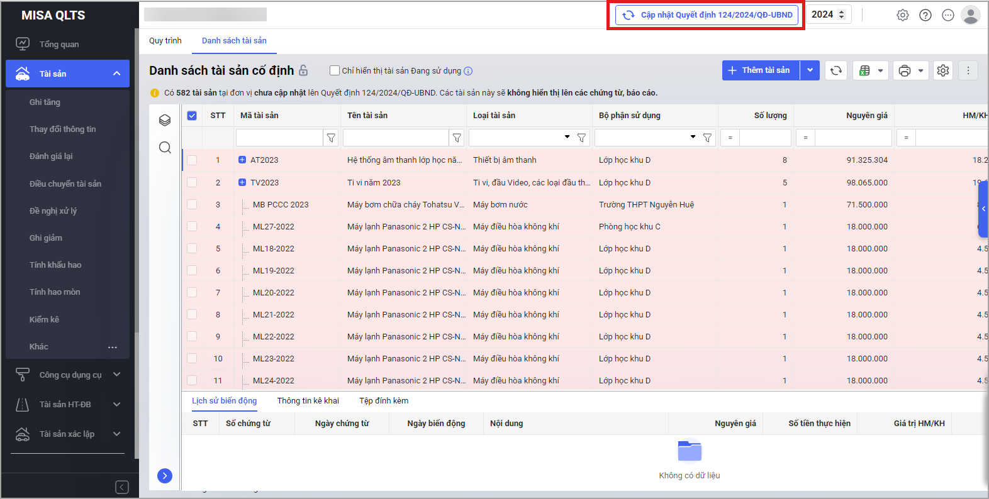
Task: Click the layers stack icon
Action: coord(165,120)
